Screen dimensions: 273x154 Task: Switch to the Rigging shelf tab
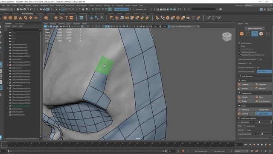pos(61,14)
